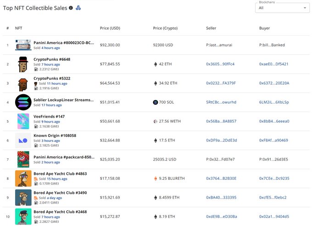The width and height of the screenshot is (312, 226).
Task: Click the 3 hours ago timestamp link
Action: click(50, 141)
